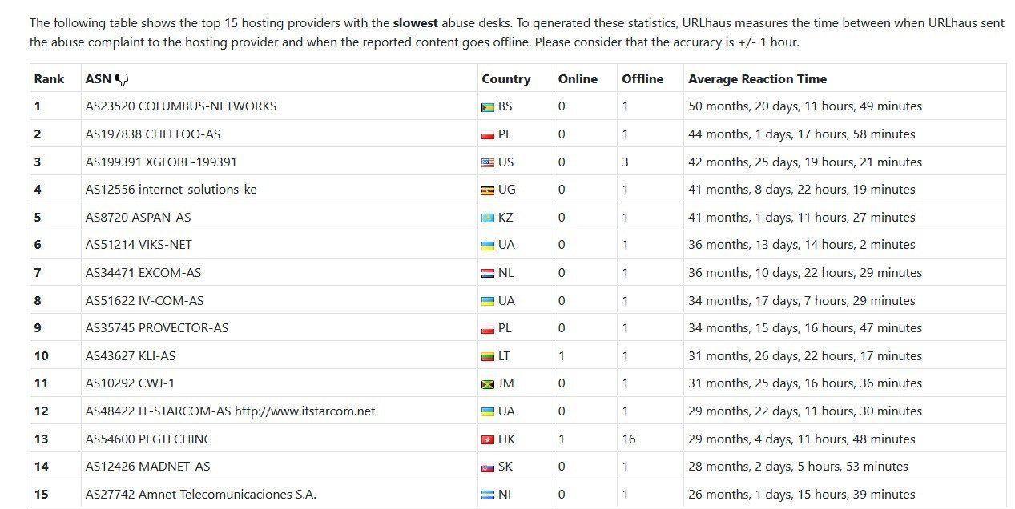Click the Online column header
The image size is (1015, 509).
click(578, 79)
